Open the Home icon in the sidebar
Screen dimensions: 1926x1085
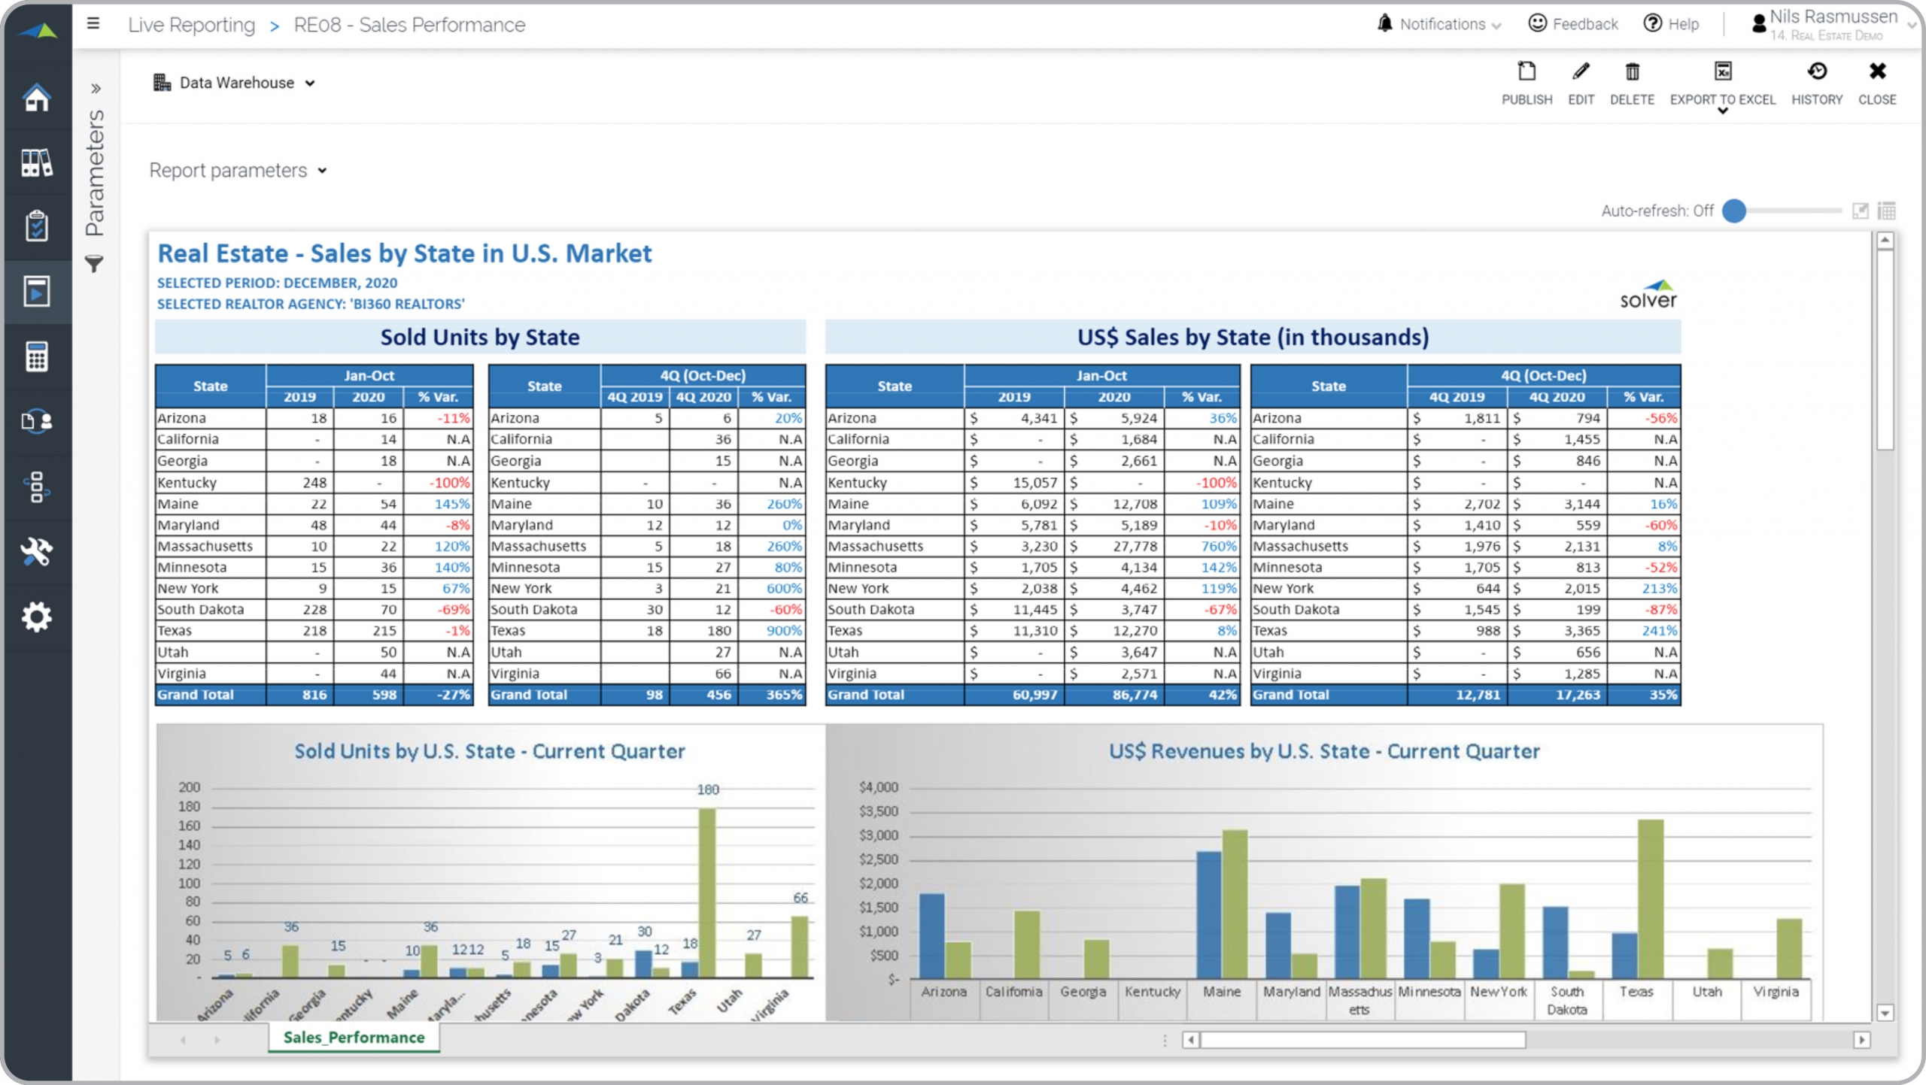click(x=37, y=98)
